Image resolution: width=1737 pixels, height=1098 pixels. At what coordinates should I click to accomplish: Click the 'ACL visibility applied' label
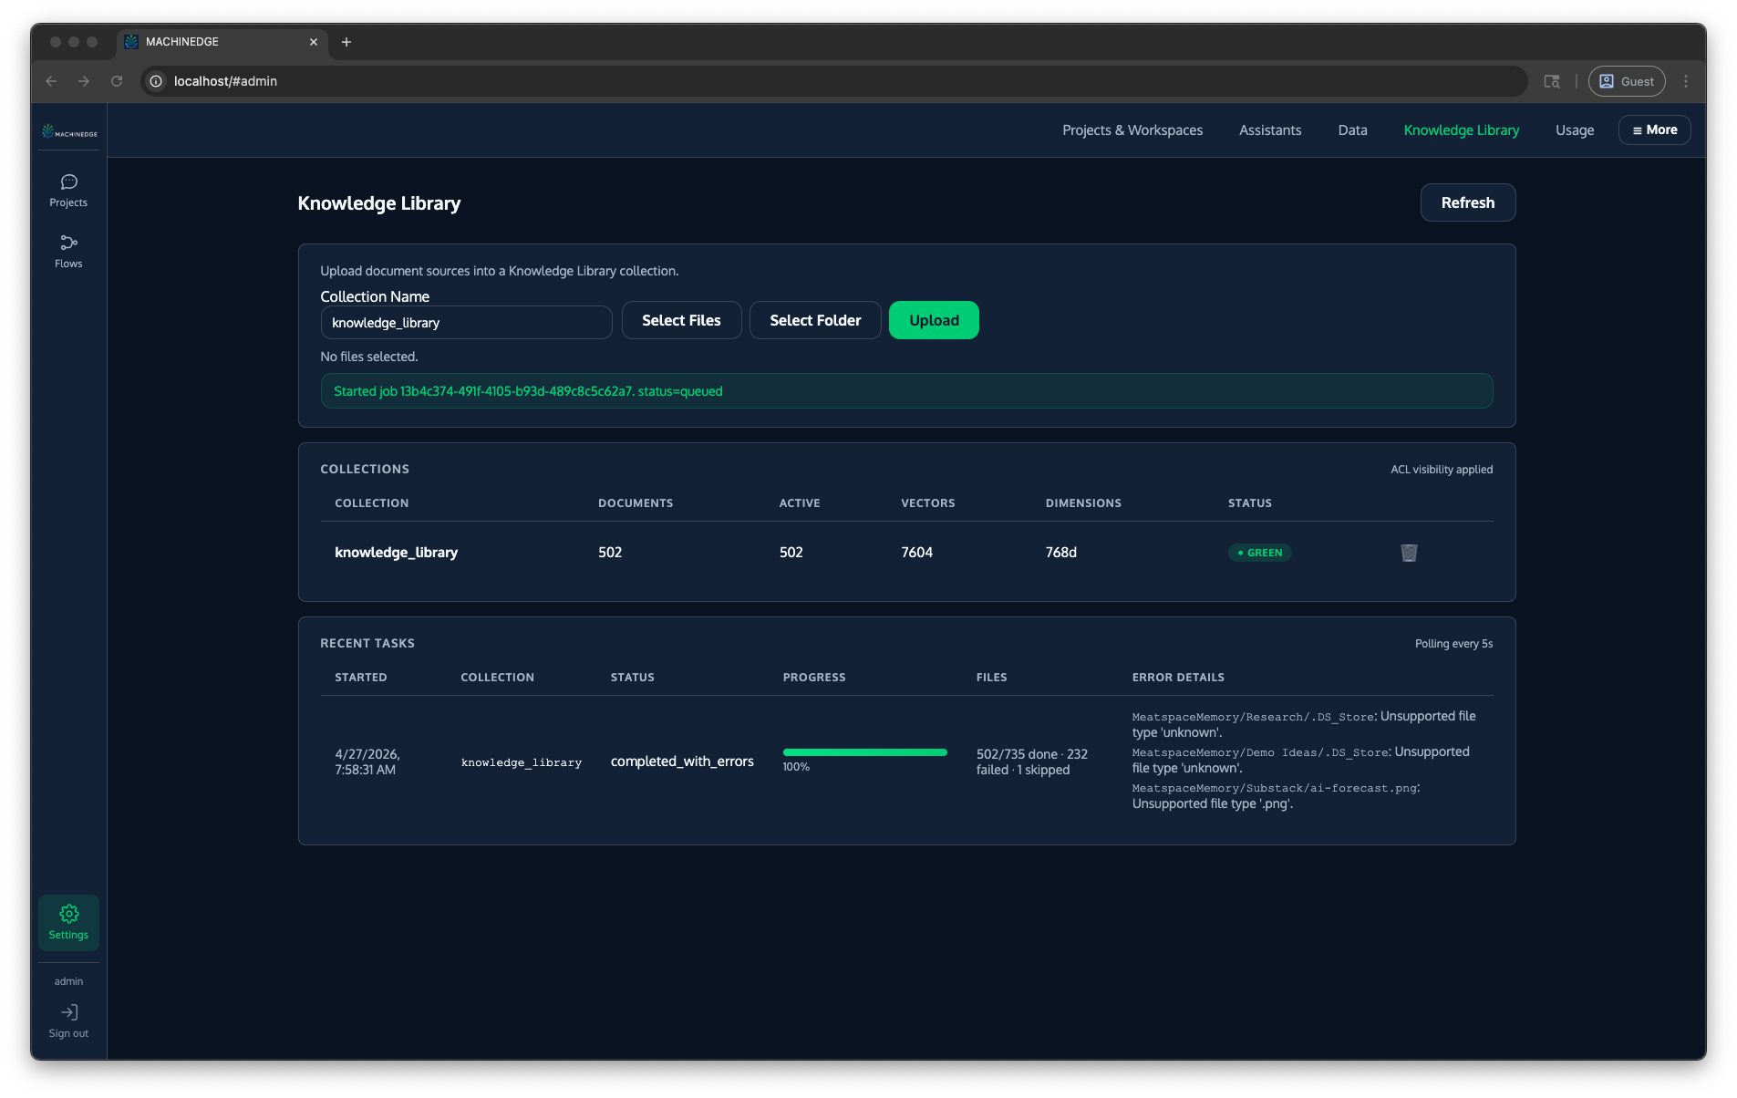(x=1442, y=470)
